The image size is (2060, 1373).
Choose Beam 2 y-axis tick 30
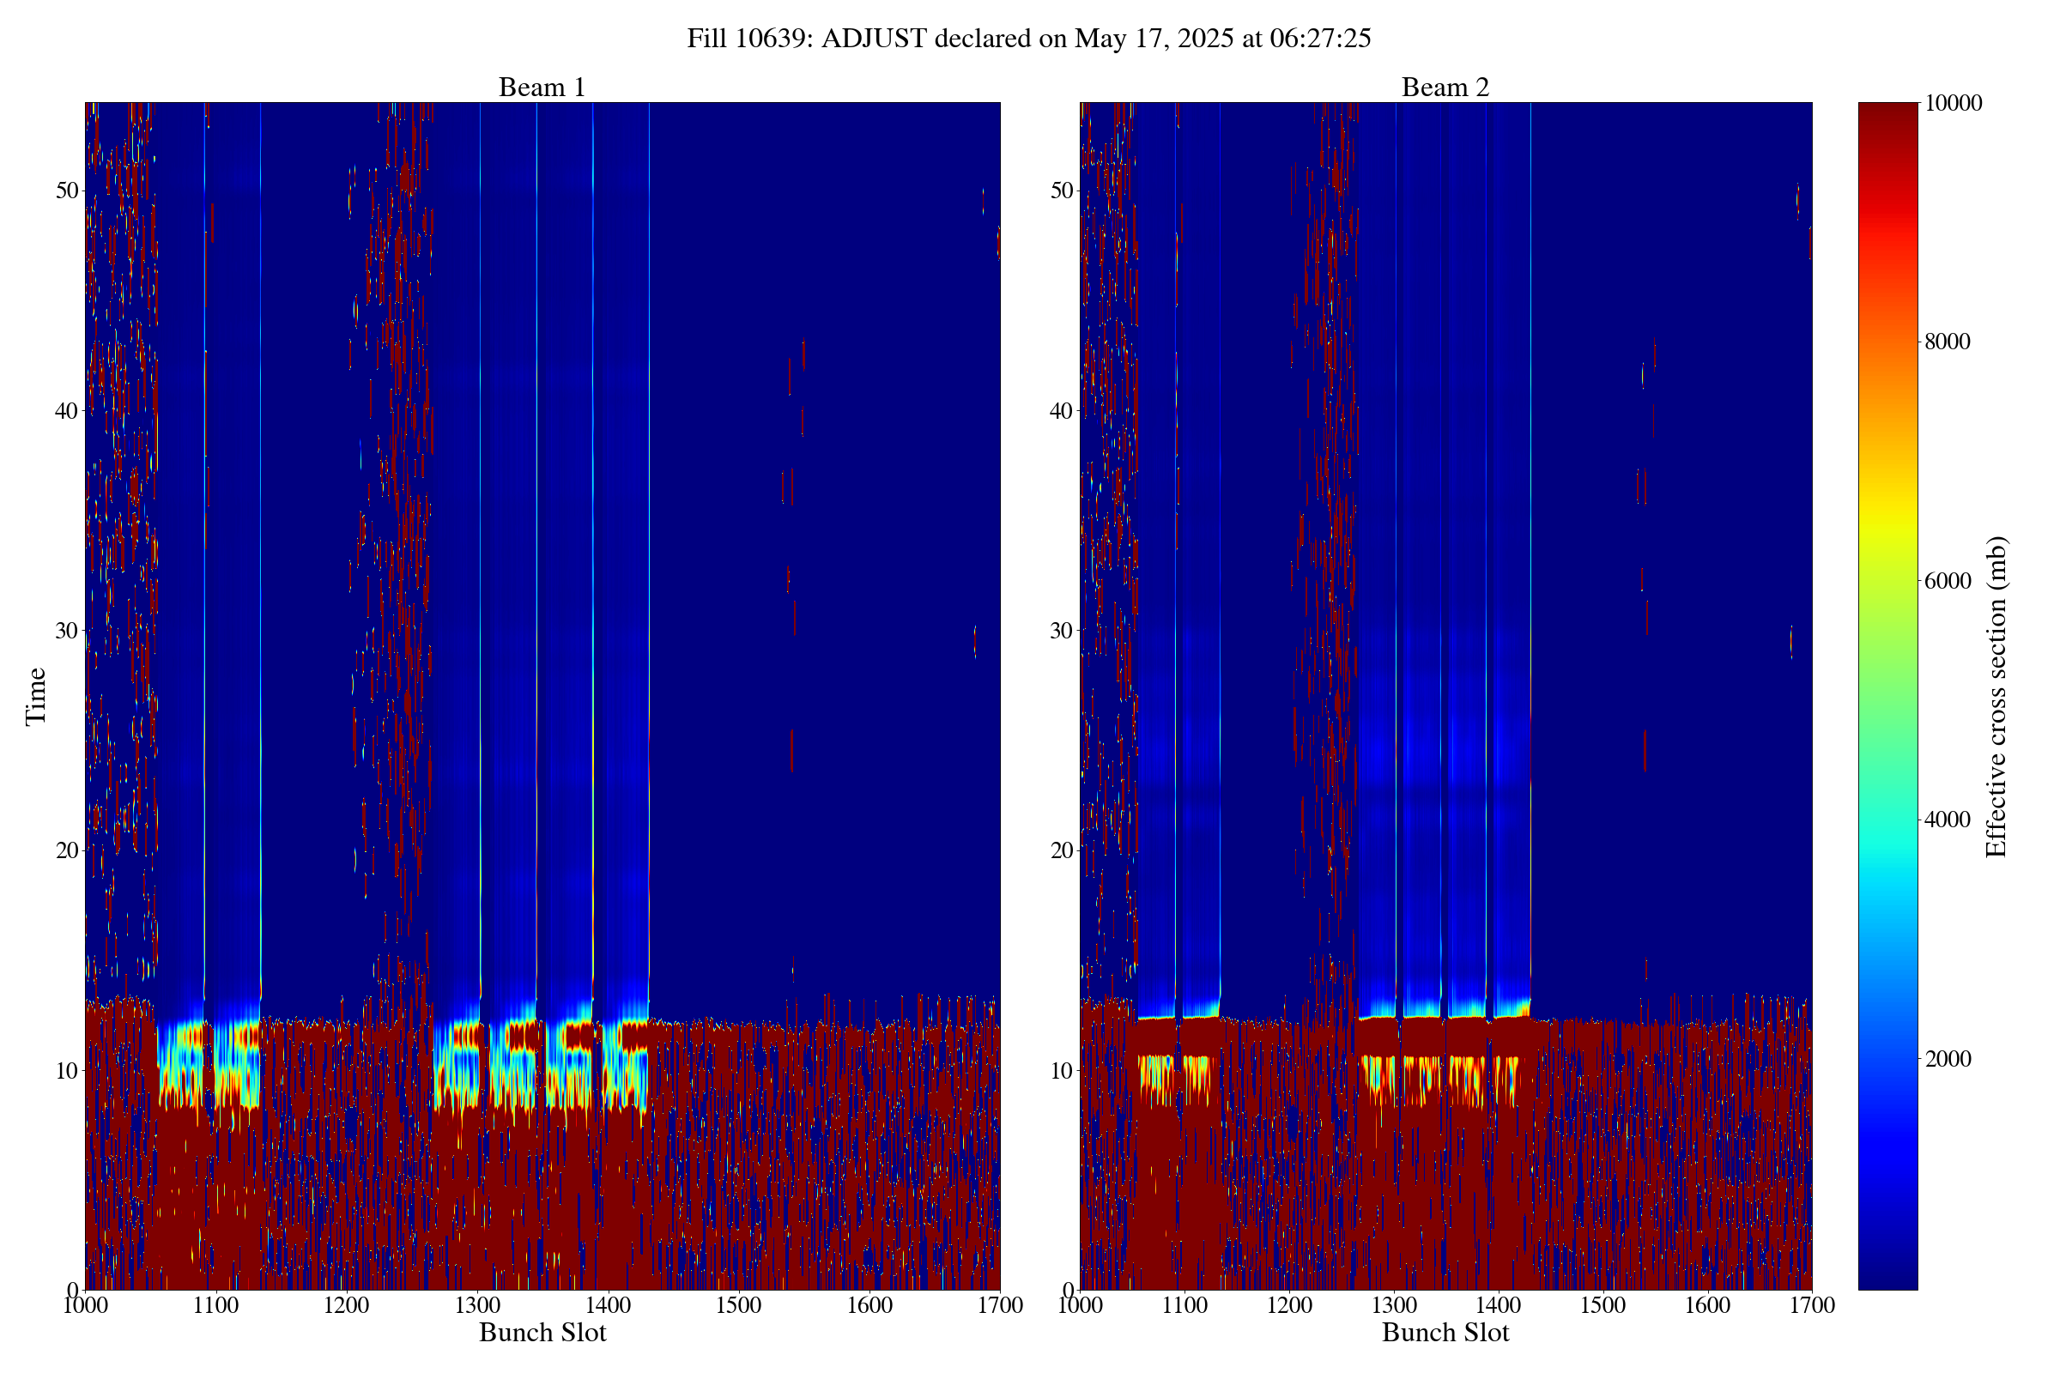pyautogui.click(x=1063, y=631)
